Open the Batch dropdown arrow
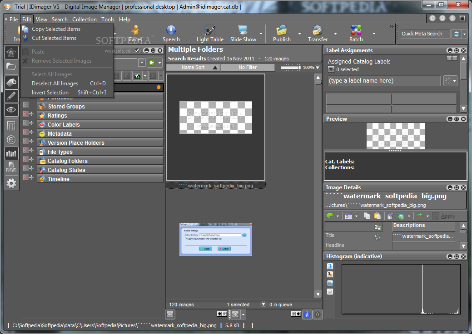This screenshot has width=472, height=334. click(374, 34)
